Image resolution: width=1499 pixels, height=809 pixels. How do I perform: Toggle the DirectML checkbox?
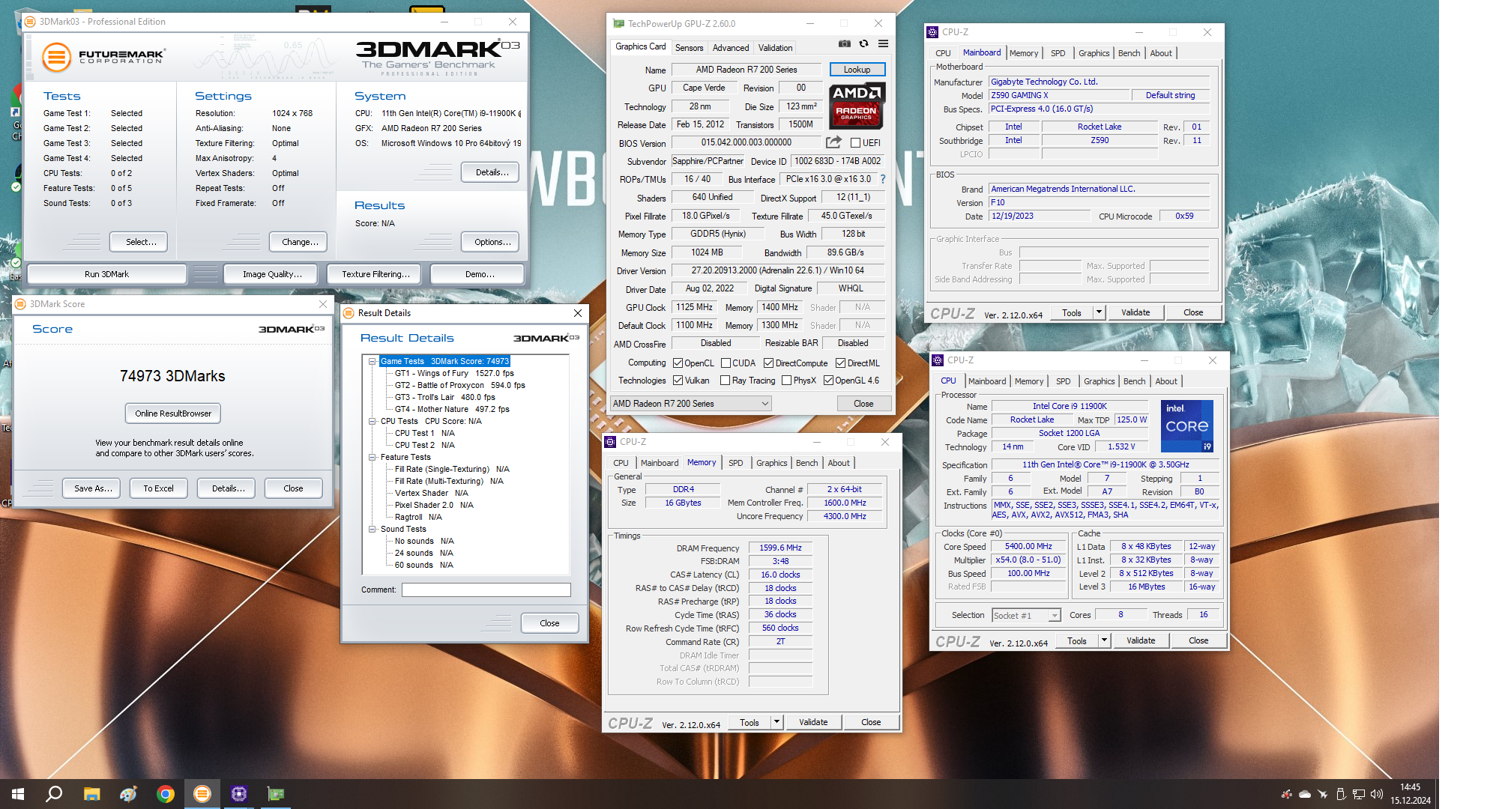coord(840,363)
